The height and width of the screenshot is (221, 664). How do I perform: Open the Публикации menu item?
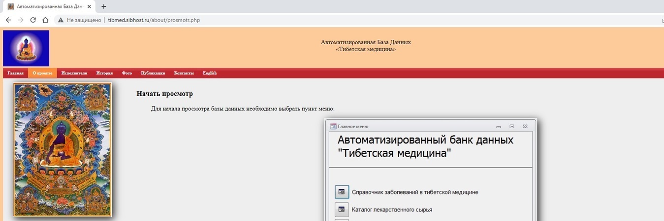click(153, 73)
